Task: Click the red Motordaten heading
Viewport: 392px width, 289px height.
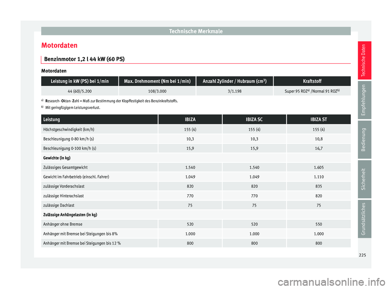Action: pos(59,45)
